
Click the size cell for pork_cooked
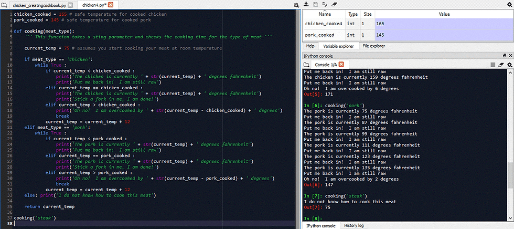(368, 35)
